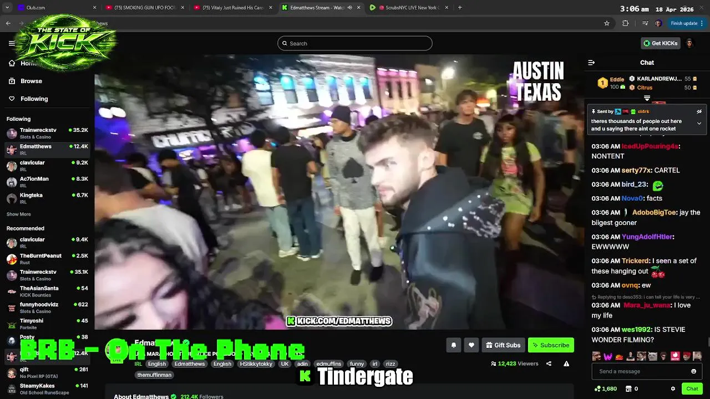Screen dimensions: 710x399
Task: Go back with browser back arrow
Action: (x=8, y=23)
